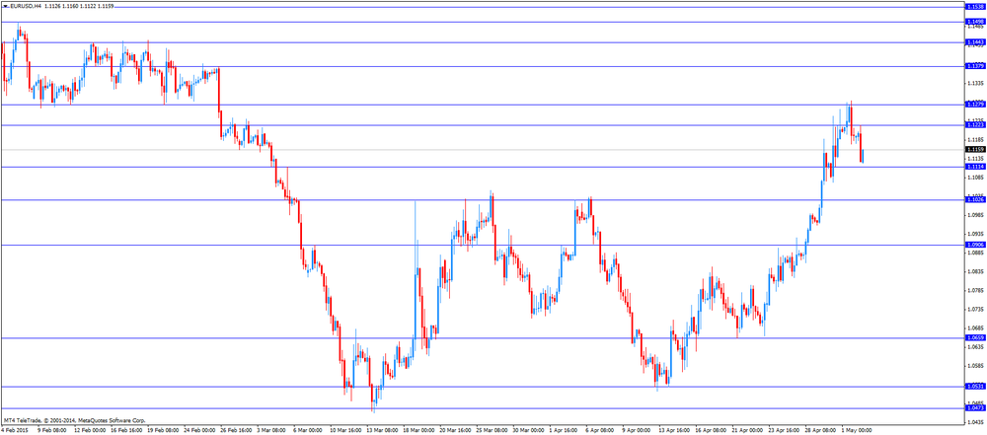Image resolution: width=987 pixels, height=435 pixels.
Task: Click the 9 Apr 00:00 time label
Action: point(639,431)
